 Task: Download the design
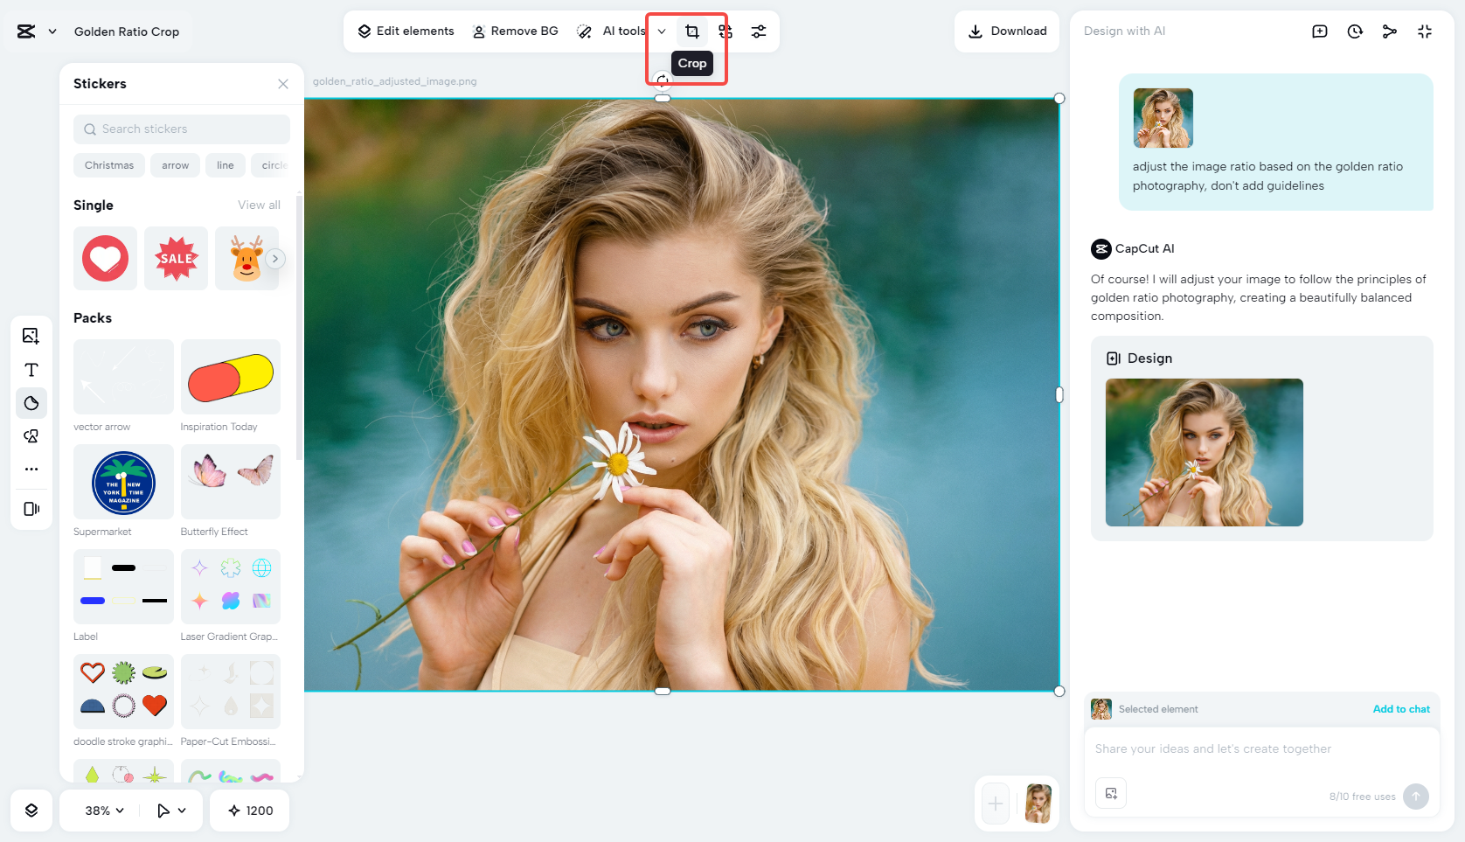tap(1007, 31)
